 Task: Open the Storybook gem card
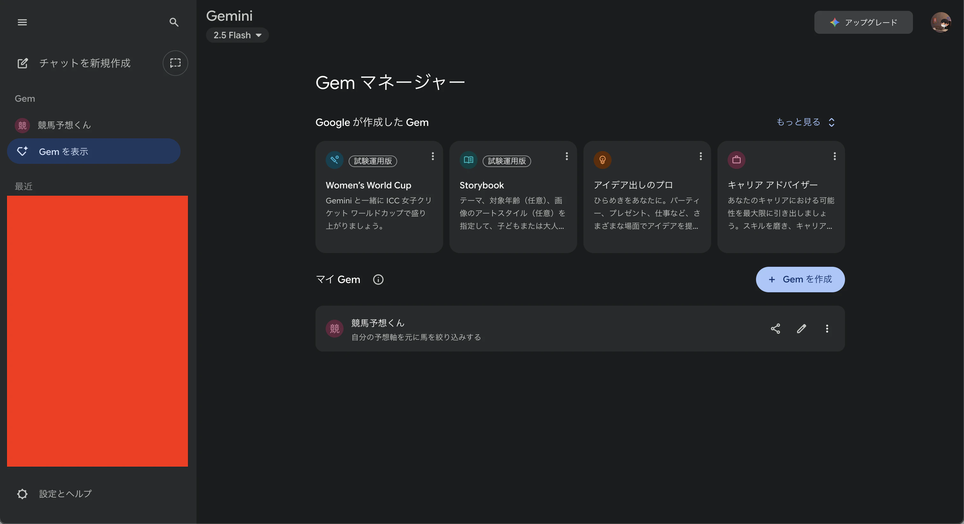(x=513, y=197)
